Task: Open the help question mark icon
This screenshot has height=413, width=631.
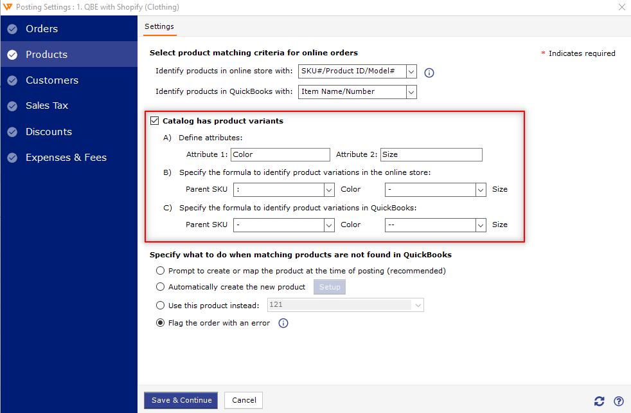Action: coord(619,401)
